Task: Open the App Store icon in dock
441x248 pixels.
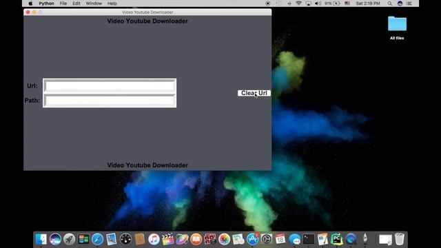Action: [x=252, y=239]
